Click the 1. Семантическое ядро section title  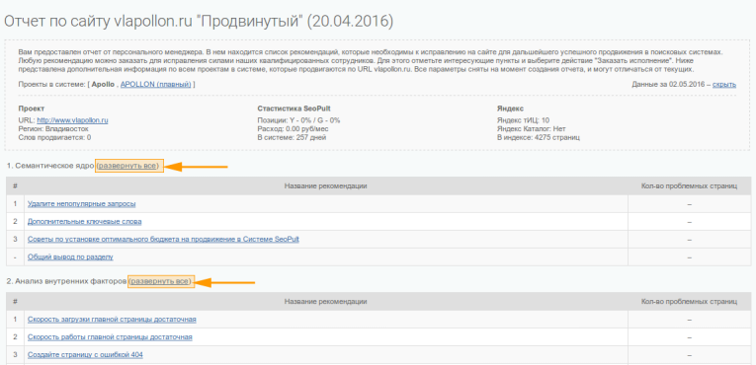pos(50,166)
